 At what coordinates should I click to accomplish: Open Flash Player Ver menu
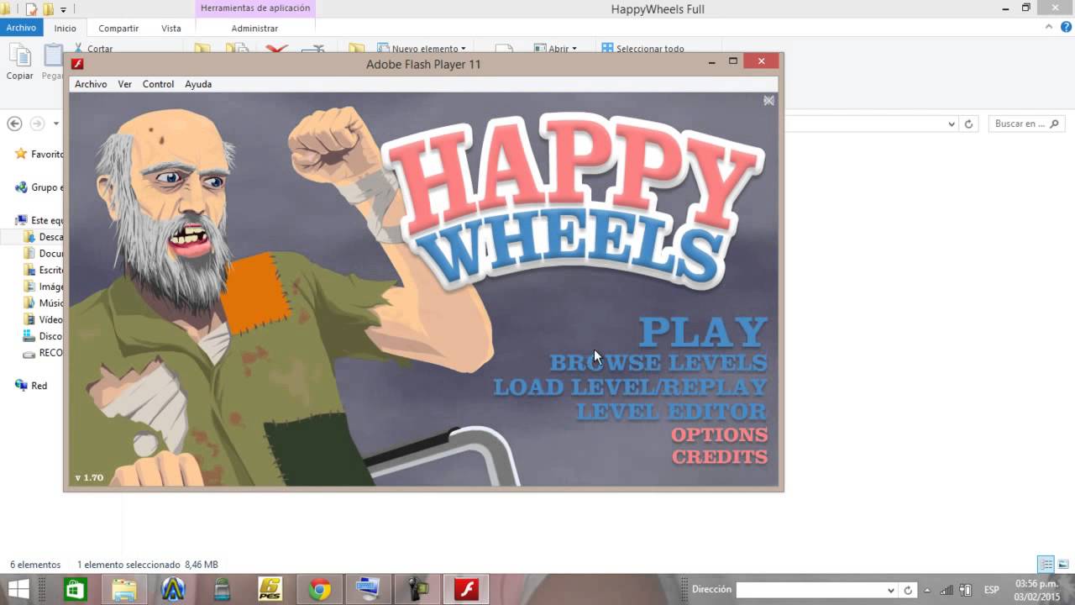click(x=125, y=84)
